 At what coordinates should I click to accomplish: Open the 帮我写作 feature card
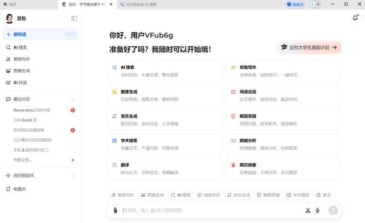[x=283, y=71]
